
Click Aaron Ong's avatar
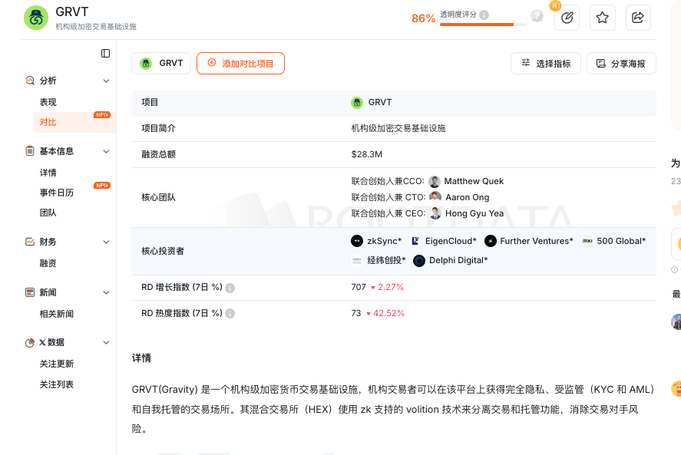click(435, 197)
